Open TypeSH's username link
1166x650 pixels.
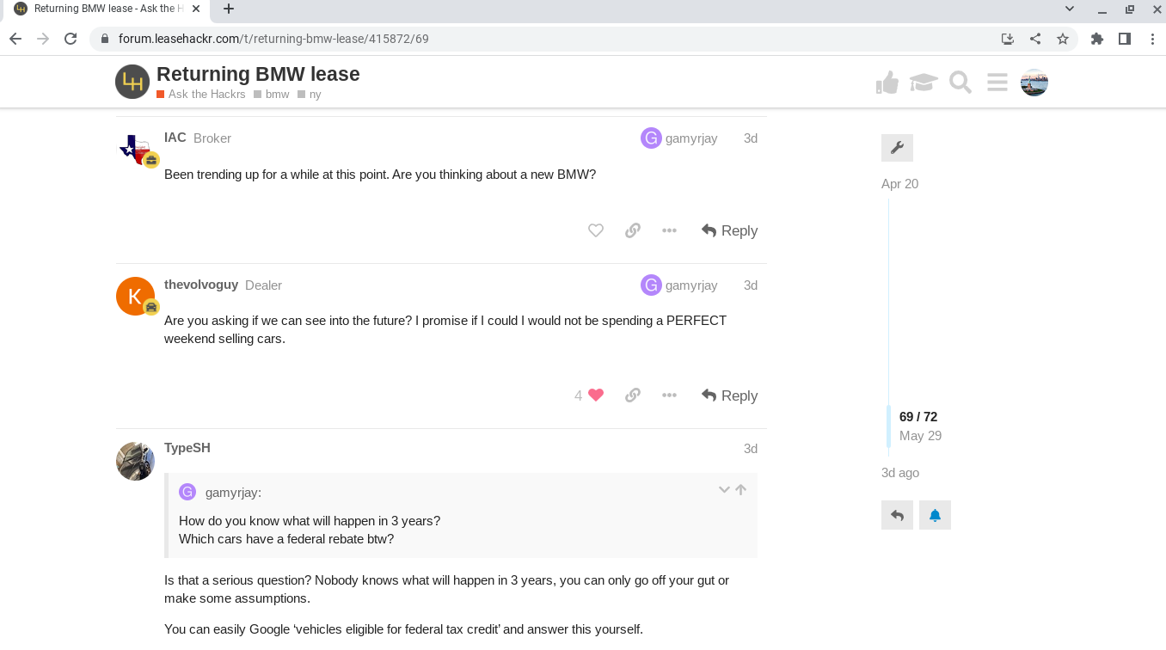coord(187,448)
